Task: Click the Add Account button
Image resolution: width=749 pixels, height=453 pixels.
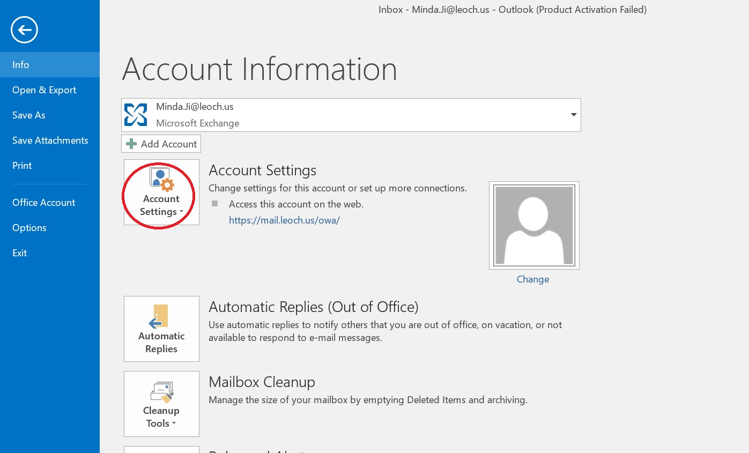Action: pyautogui.click(x=161, y=144)
